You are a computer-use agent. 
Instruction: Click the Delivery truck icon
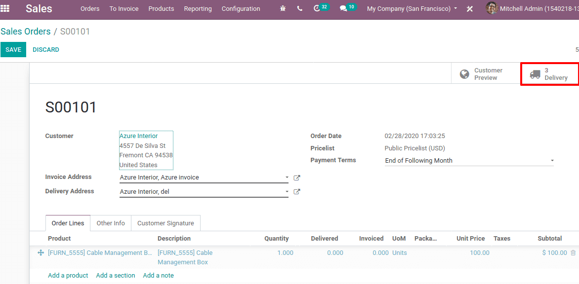click(x=535, y=74)
